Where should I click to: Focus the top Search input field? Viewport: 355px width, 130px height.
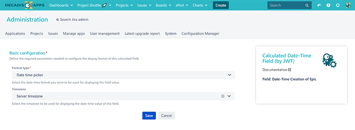click(289, 5)
